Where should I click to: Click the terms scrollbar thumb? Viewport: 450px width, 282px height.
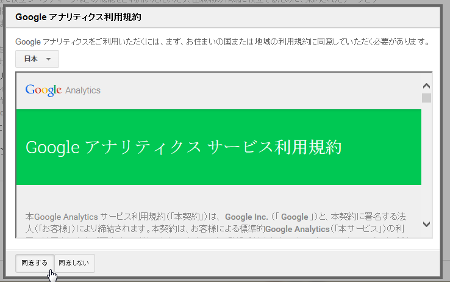click(426, 98)
